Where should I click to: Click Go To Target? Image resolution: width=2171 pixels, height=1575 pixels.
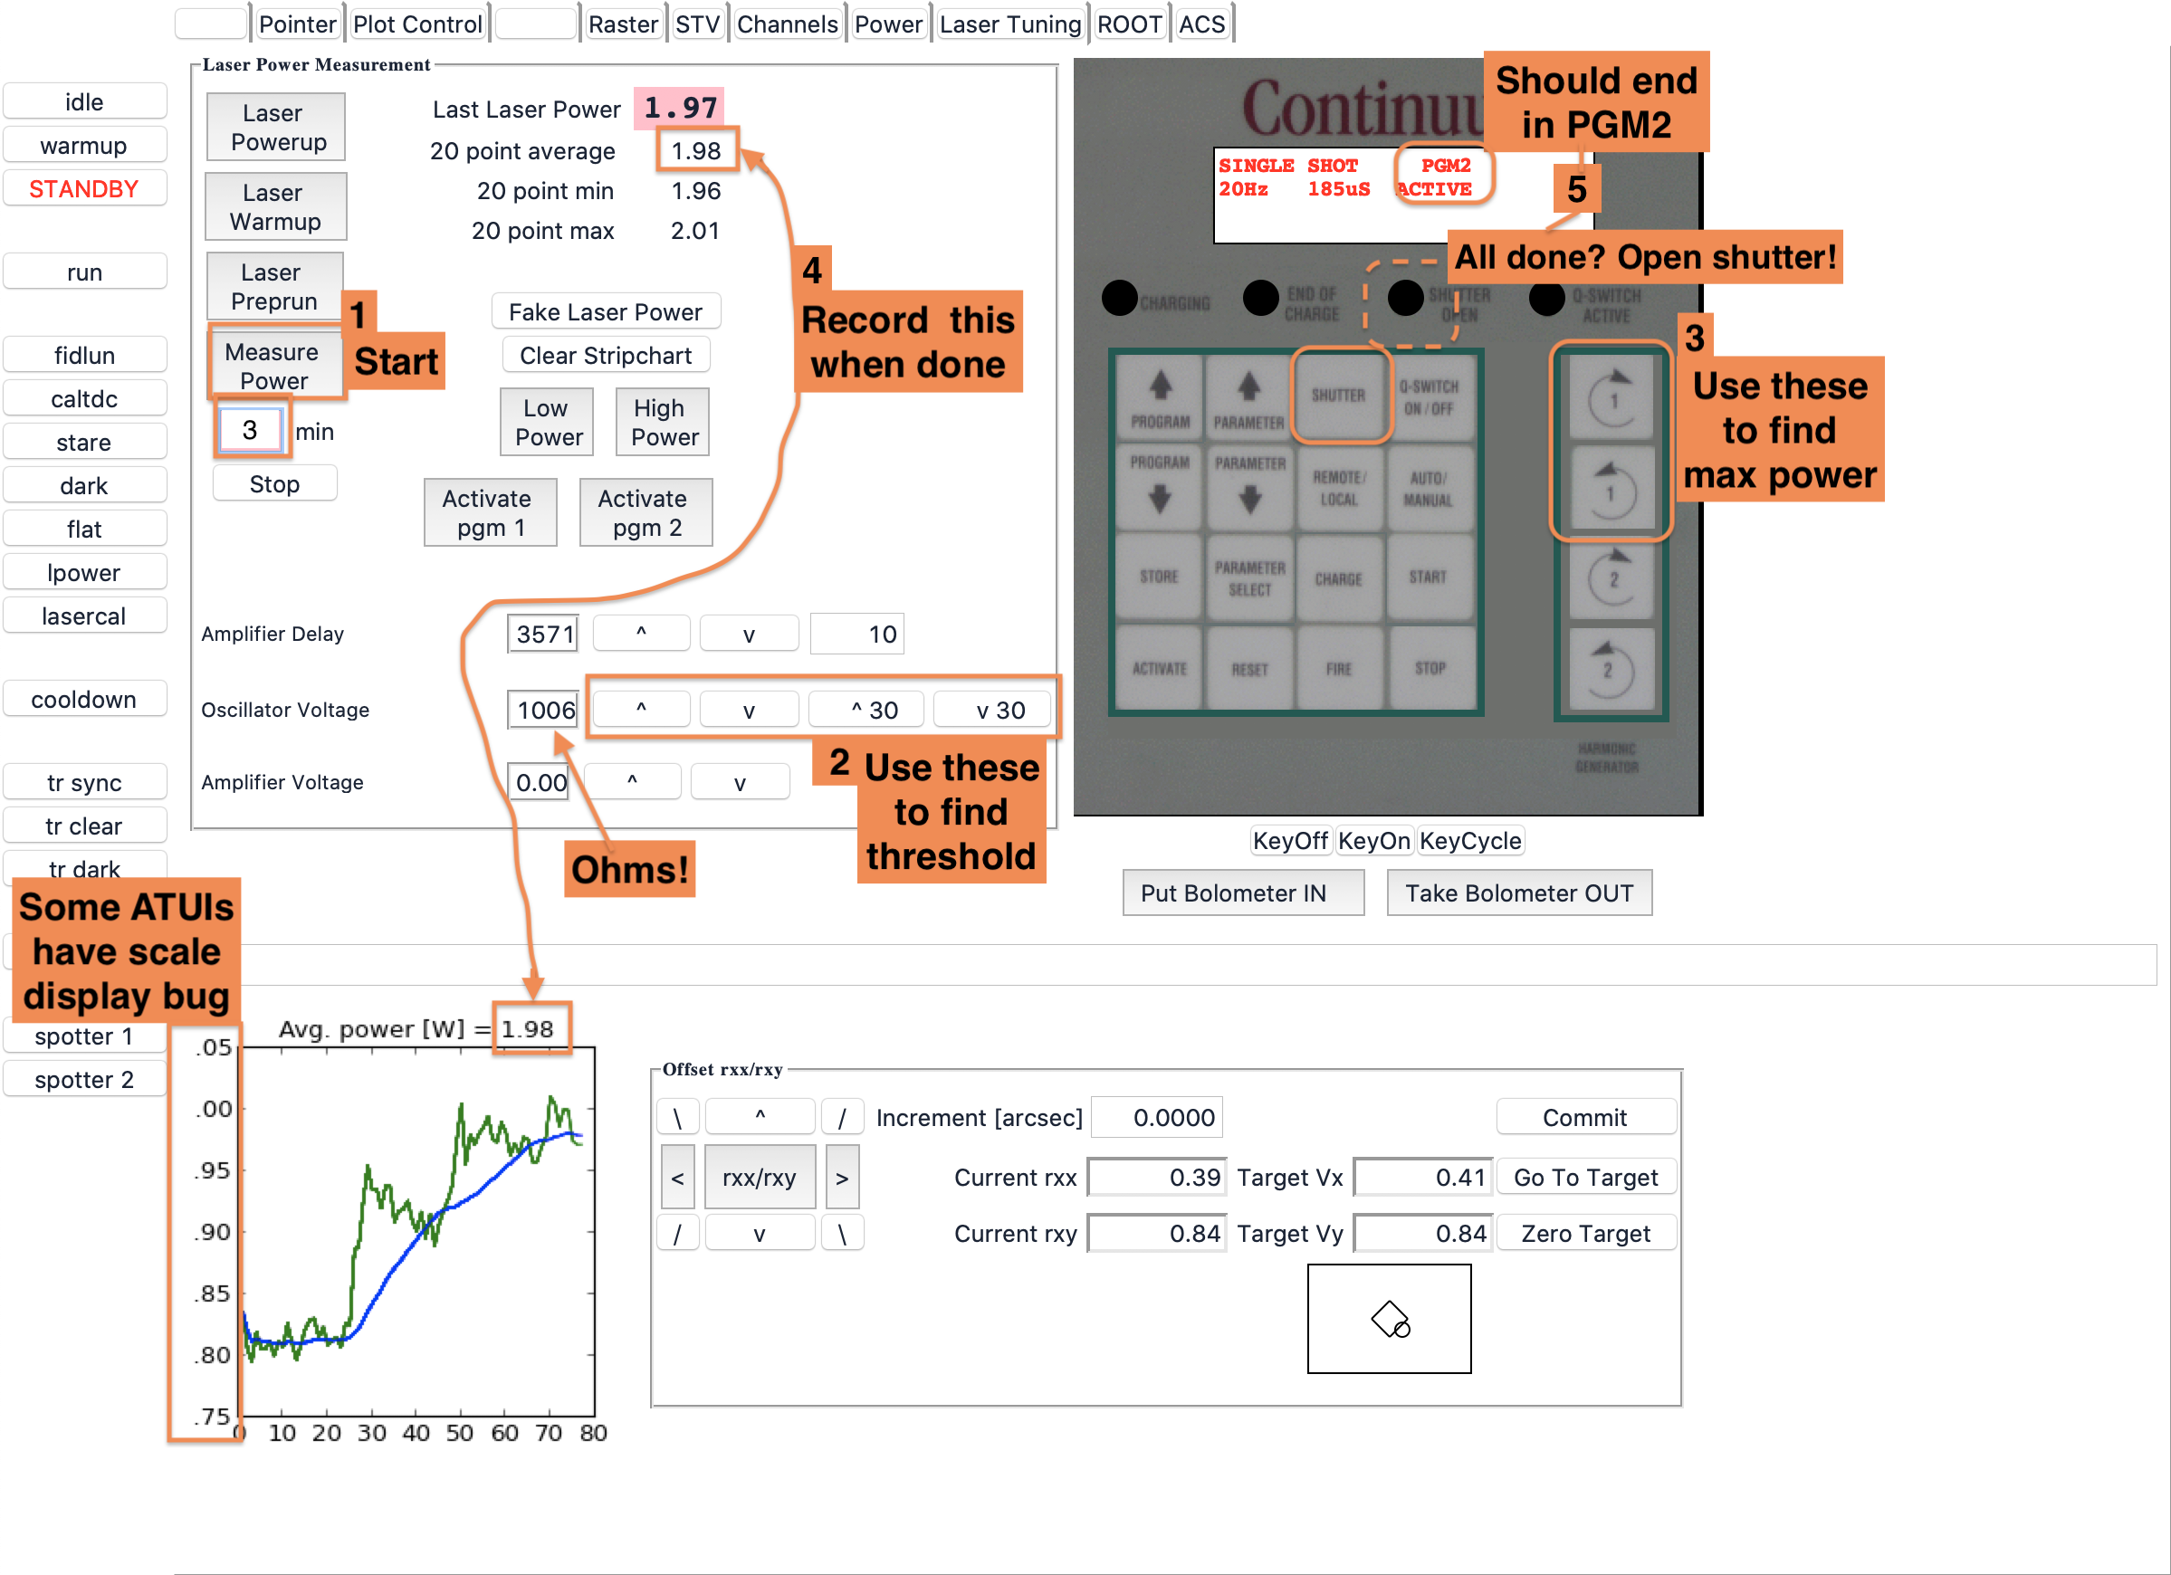pos(1585,1176)
